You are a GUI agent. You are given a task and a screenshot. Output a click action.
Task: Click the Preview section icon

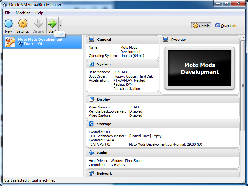pyautogui.click(x=165, y=39)
